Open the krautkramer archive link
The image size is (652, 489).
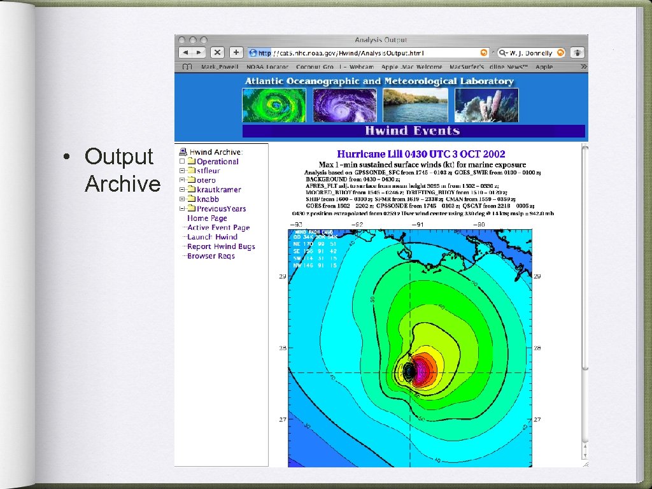pyautogui.click(x=219, y=190)
